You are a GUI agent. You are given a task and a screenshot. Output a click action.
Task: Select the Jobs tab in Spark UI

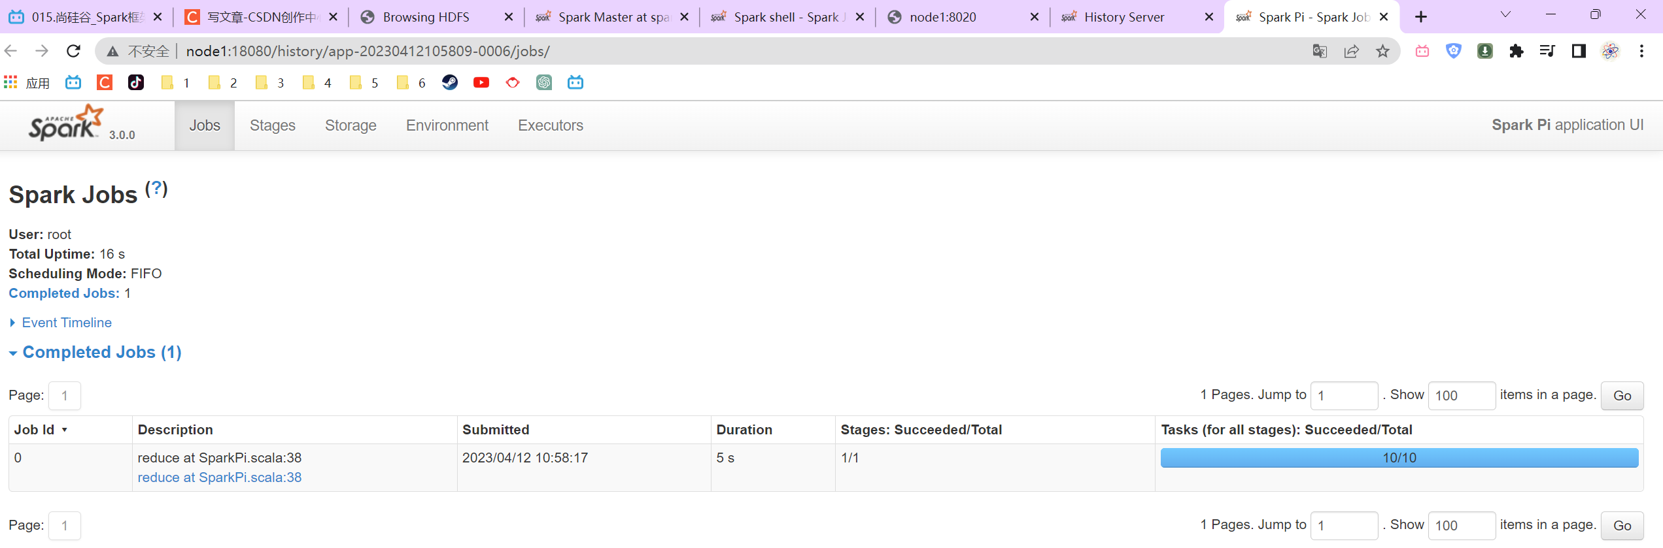(205, 125)
